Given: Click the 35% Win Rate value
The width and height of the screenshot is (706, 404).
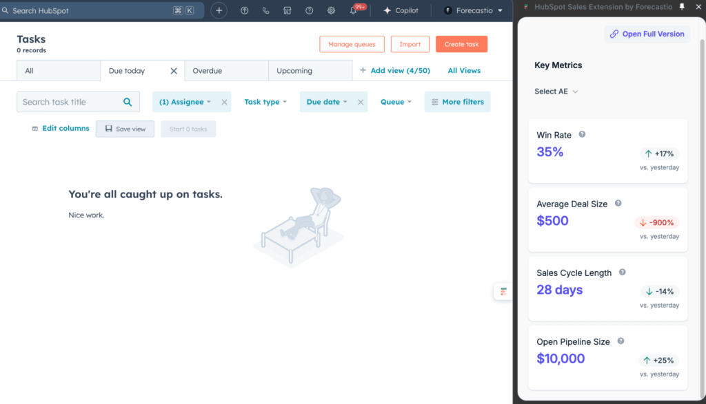Looking at the screenshot, I should (x=550, y=152).
